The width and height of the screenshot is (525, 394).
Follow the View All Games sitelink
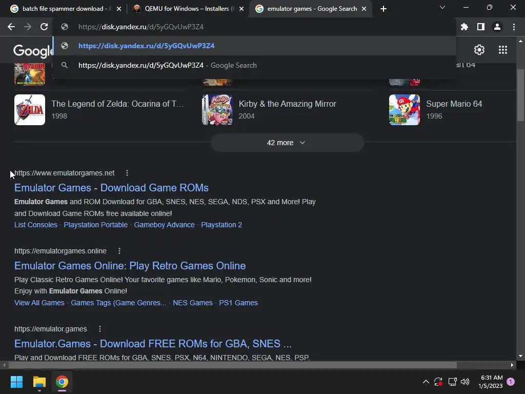click(39, 303)
